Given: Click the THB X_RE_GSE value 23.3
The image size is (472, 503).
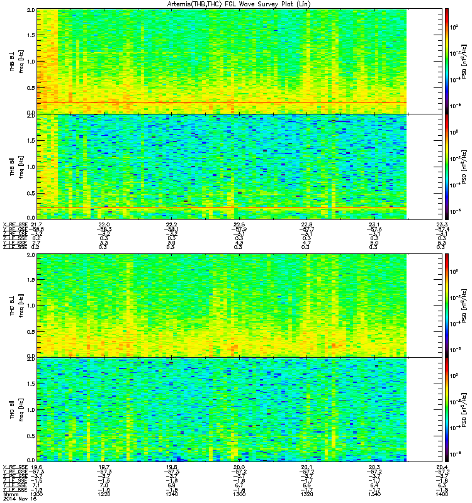Looking at the screenshot, I should click(x=442, y=224).
